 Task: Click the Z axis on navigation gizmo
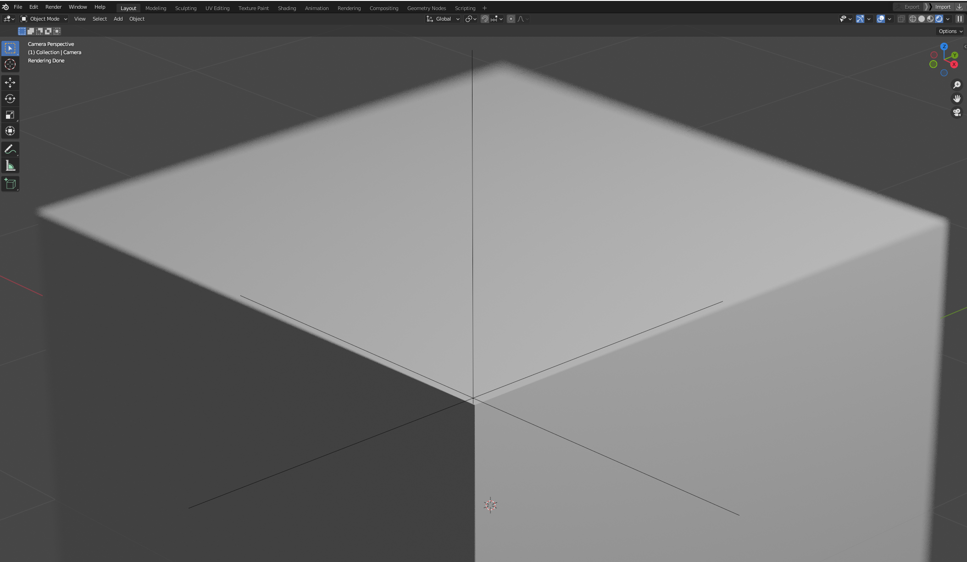coord(944,46)
